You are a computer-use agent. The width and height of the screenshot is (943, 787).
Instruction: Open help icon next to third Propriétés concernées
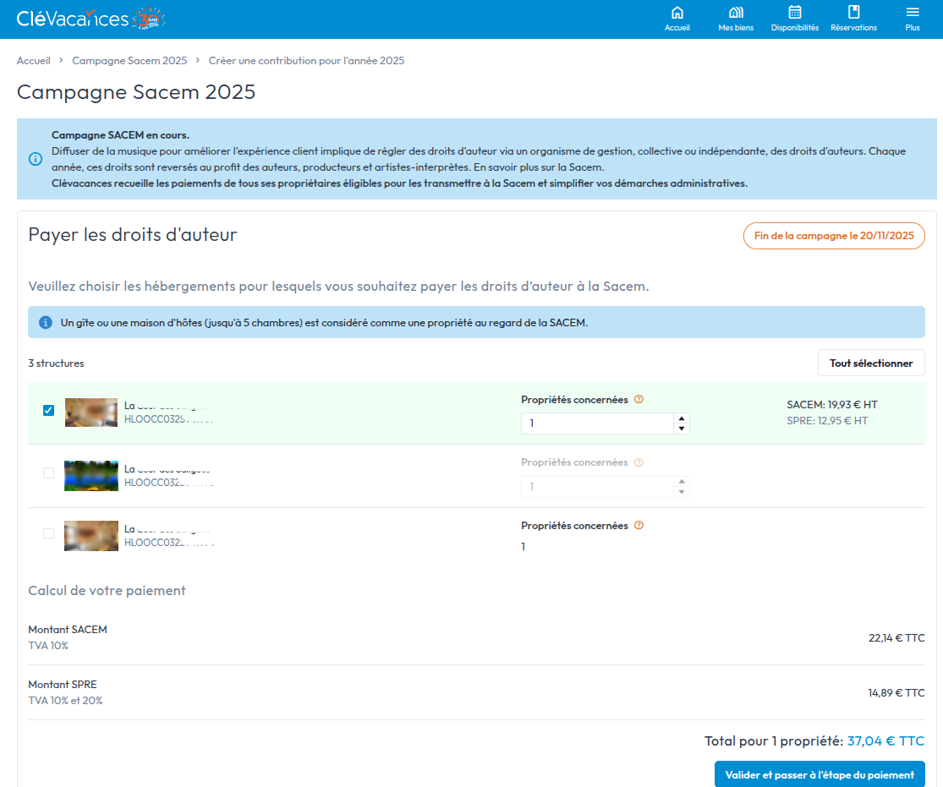point(639,526)
